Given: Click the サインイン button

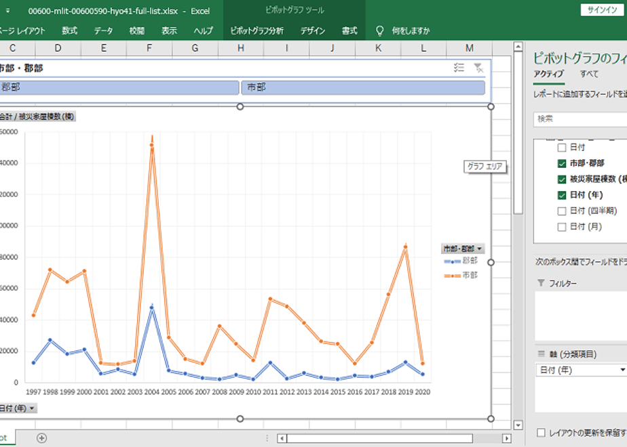Looking at the screenshot, I should tap(602, 10).
